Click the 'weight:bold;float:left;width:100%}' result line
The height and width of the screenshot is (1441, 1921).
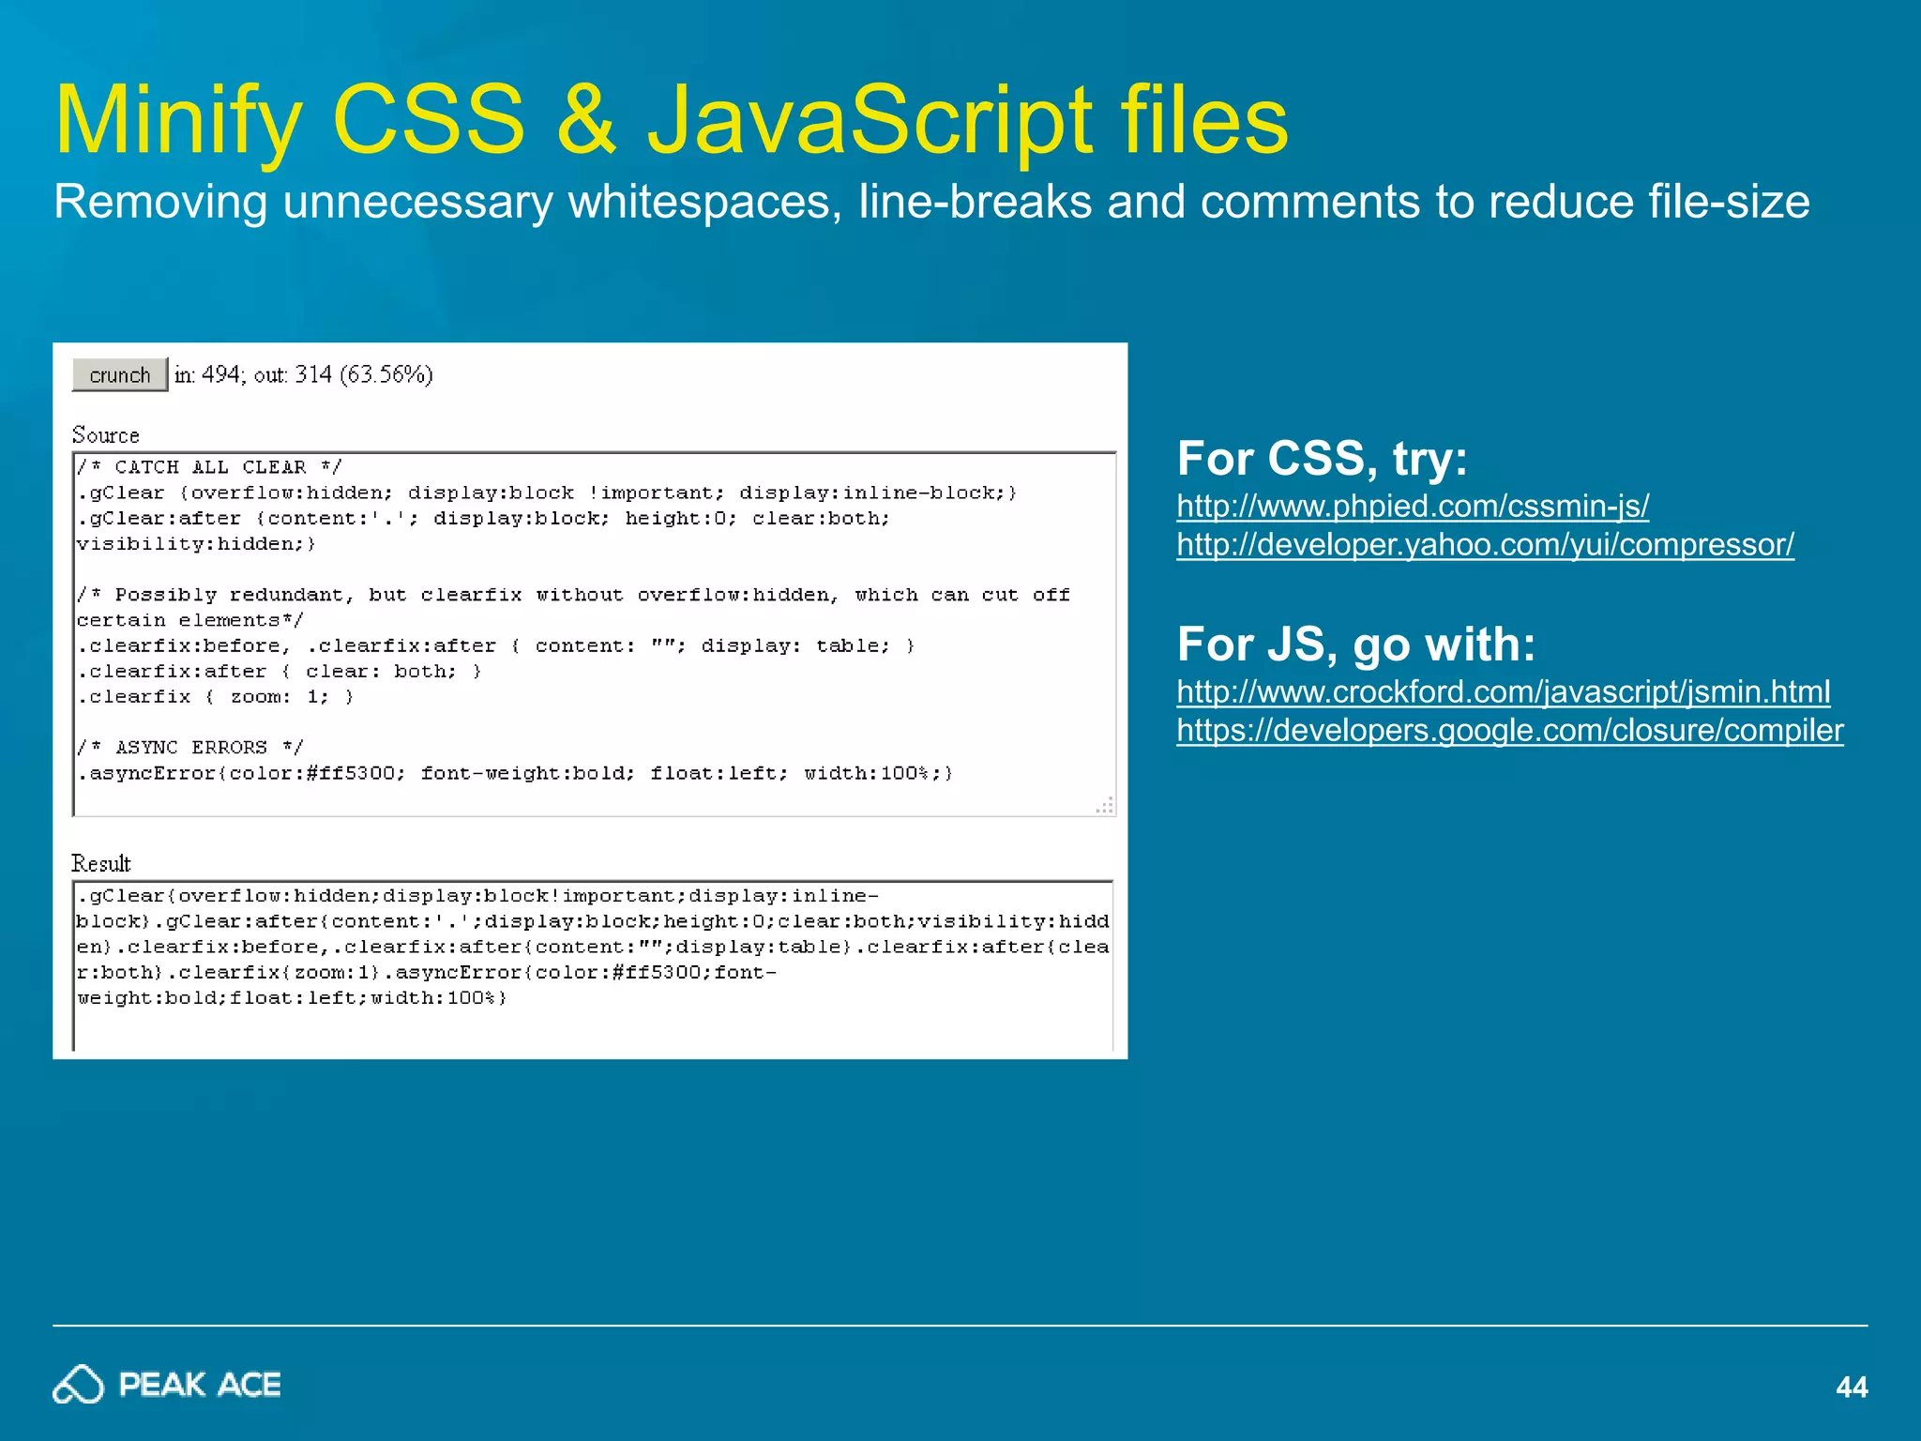(292, 998)
